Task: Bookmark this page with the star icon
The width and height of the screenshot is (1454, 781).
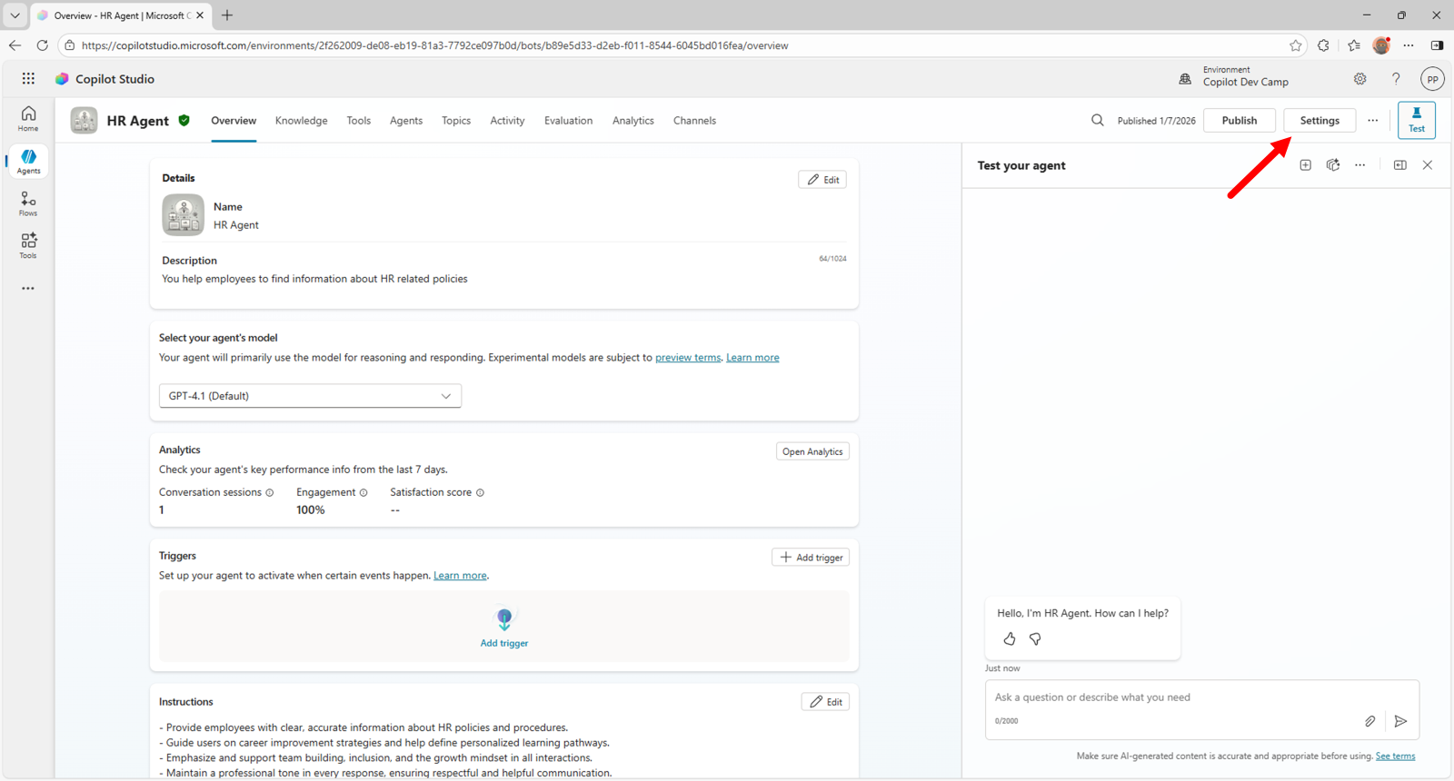Action: coord(1296,45)
